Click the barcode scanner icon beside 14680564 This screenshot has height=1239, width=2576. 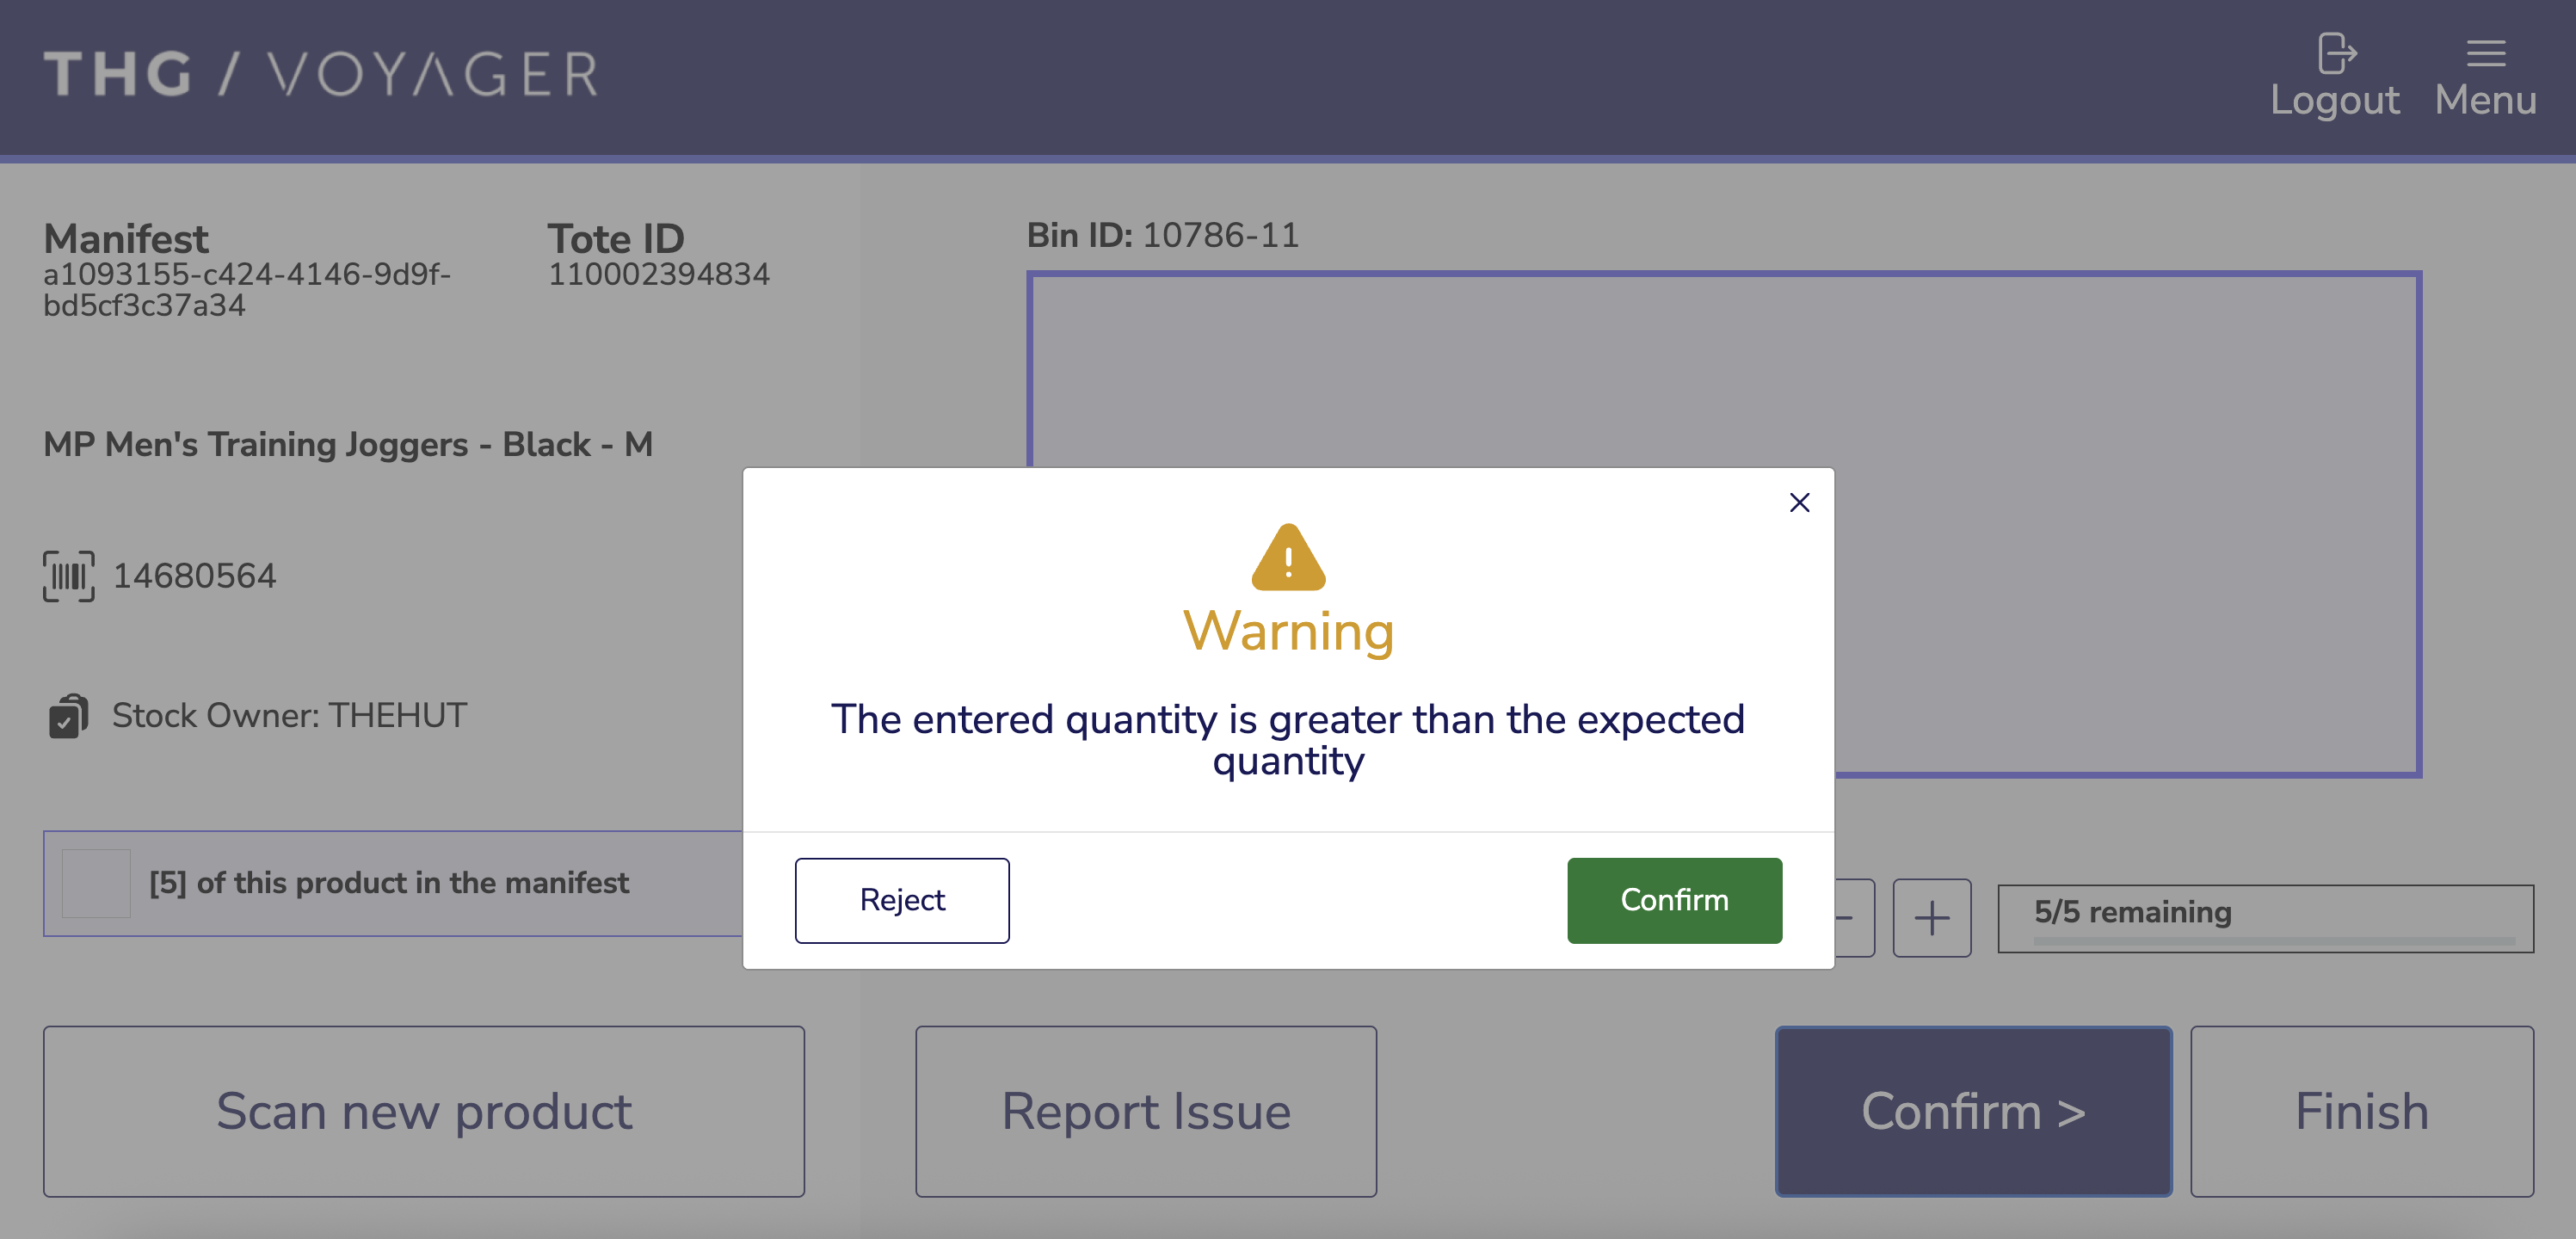[x=68, y=576]
